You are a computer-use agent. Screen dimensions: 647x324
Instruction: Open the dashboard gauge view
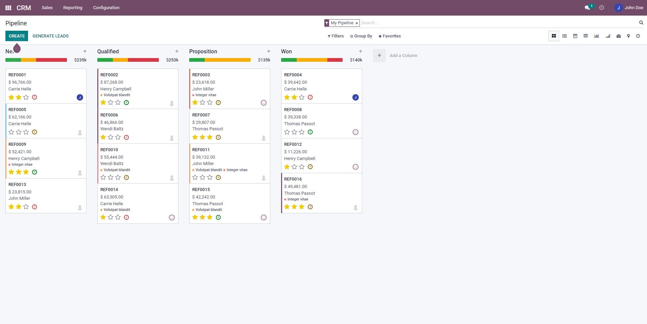pyautogui.click(x=618, y=36)
